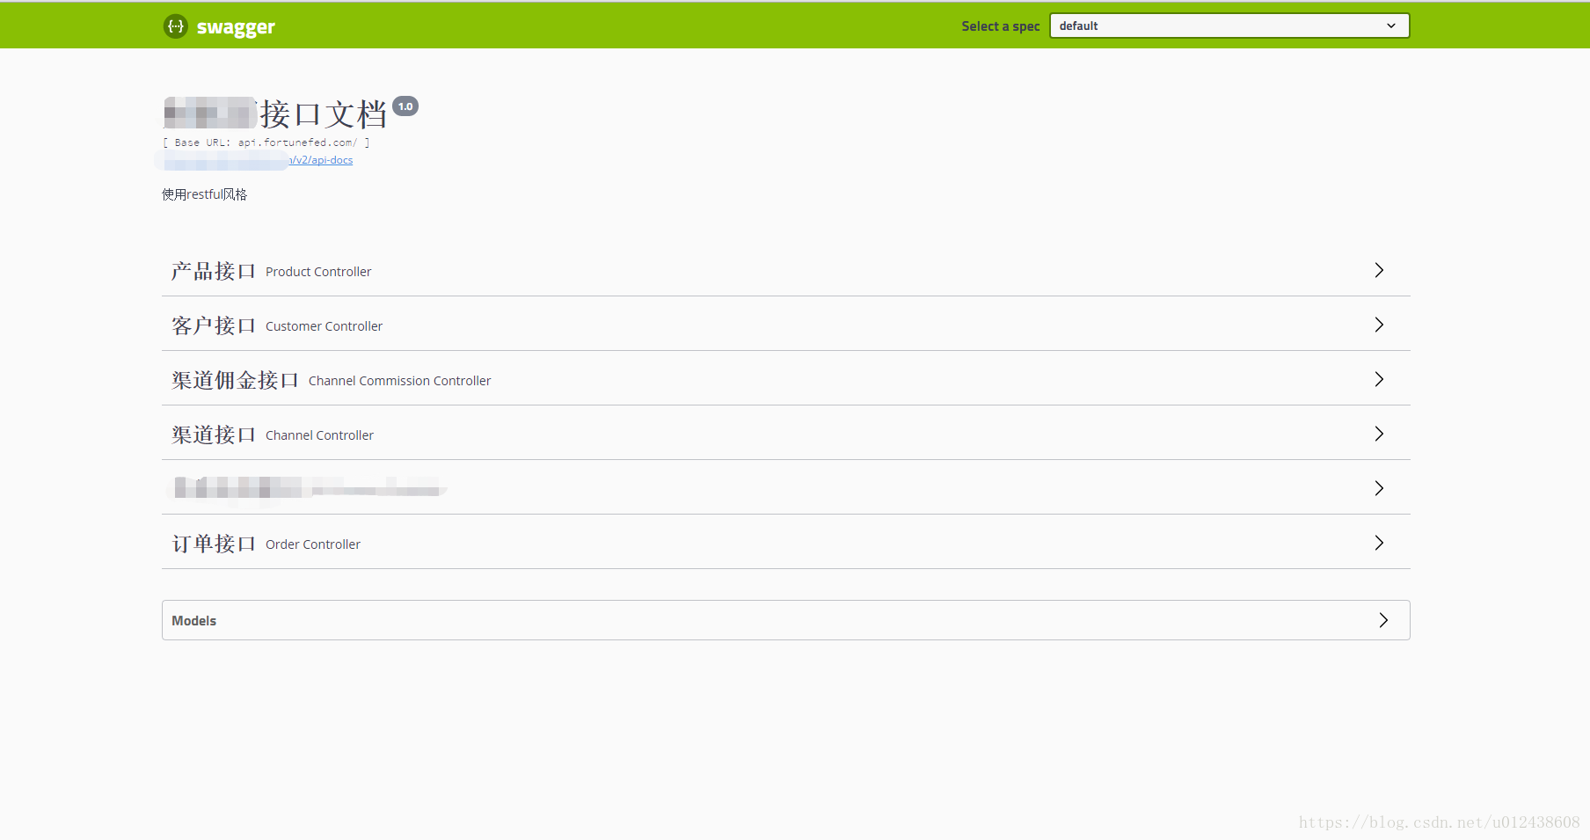Click the Swagger logo icon
This screenshot has height=840, width=1590.
click(x=176, y=26)
